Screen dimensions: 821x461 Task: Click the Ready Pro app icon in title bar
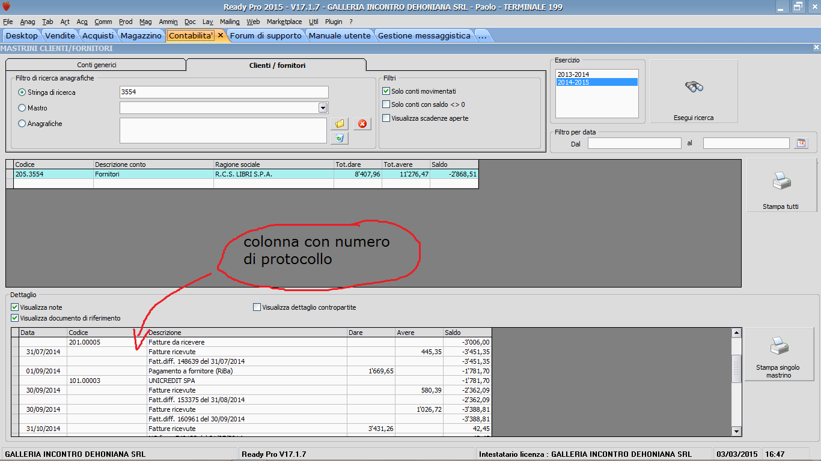coord(6,7)
